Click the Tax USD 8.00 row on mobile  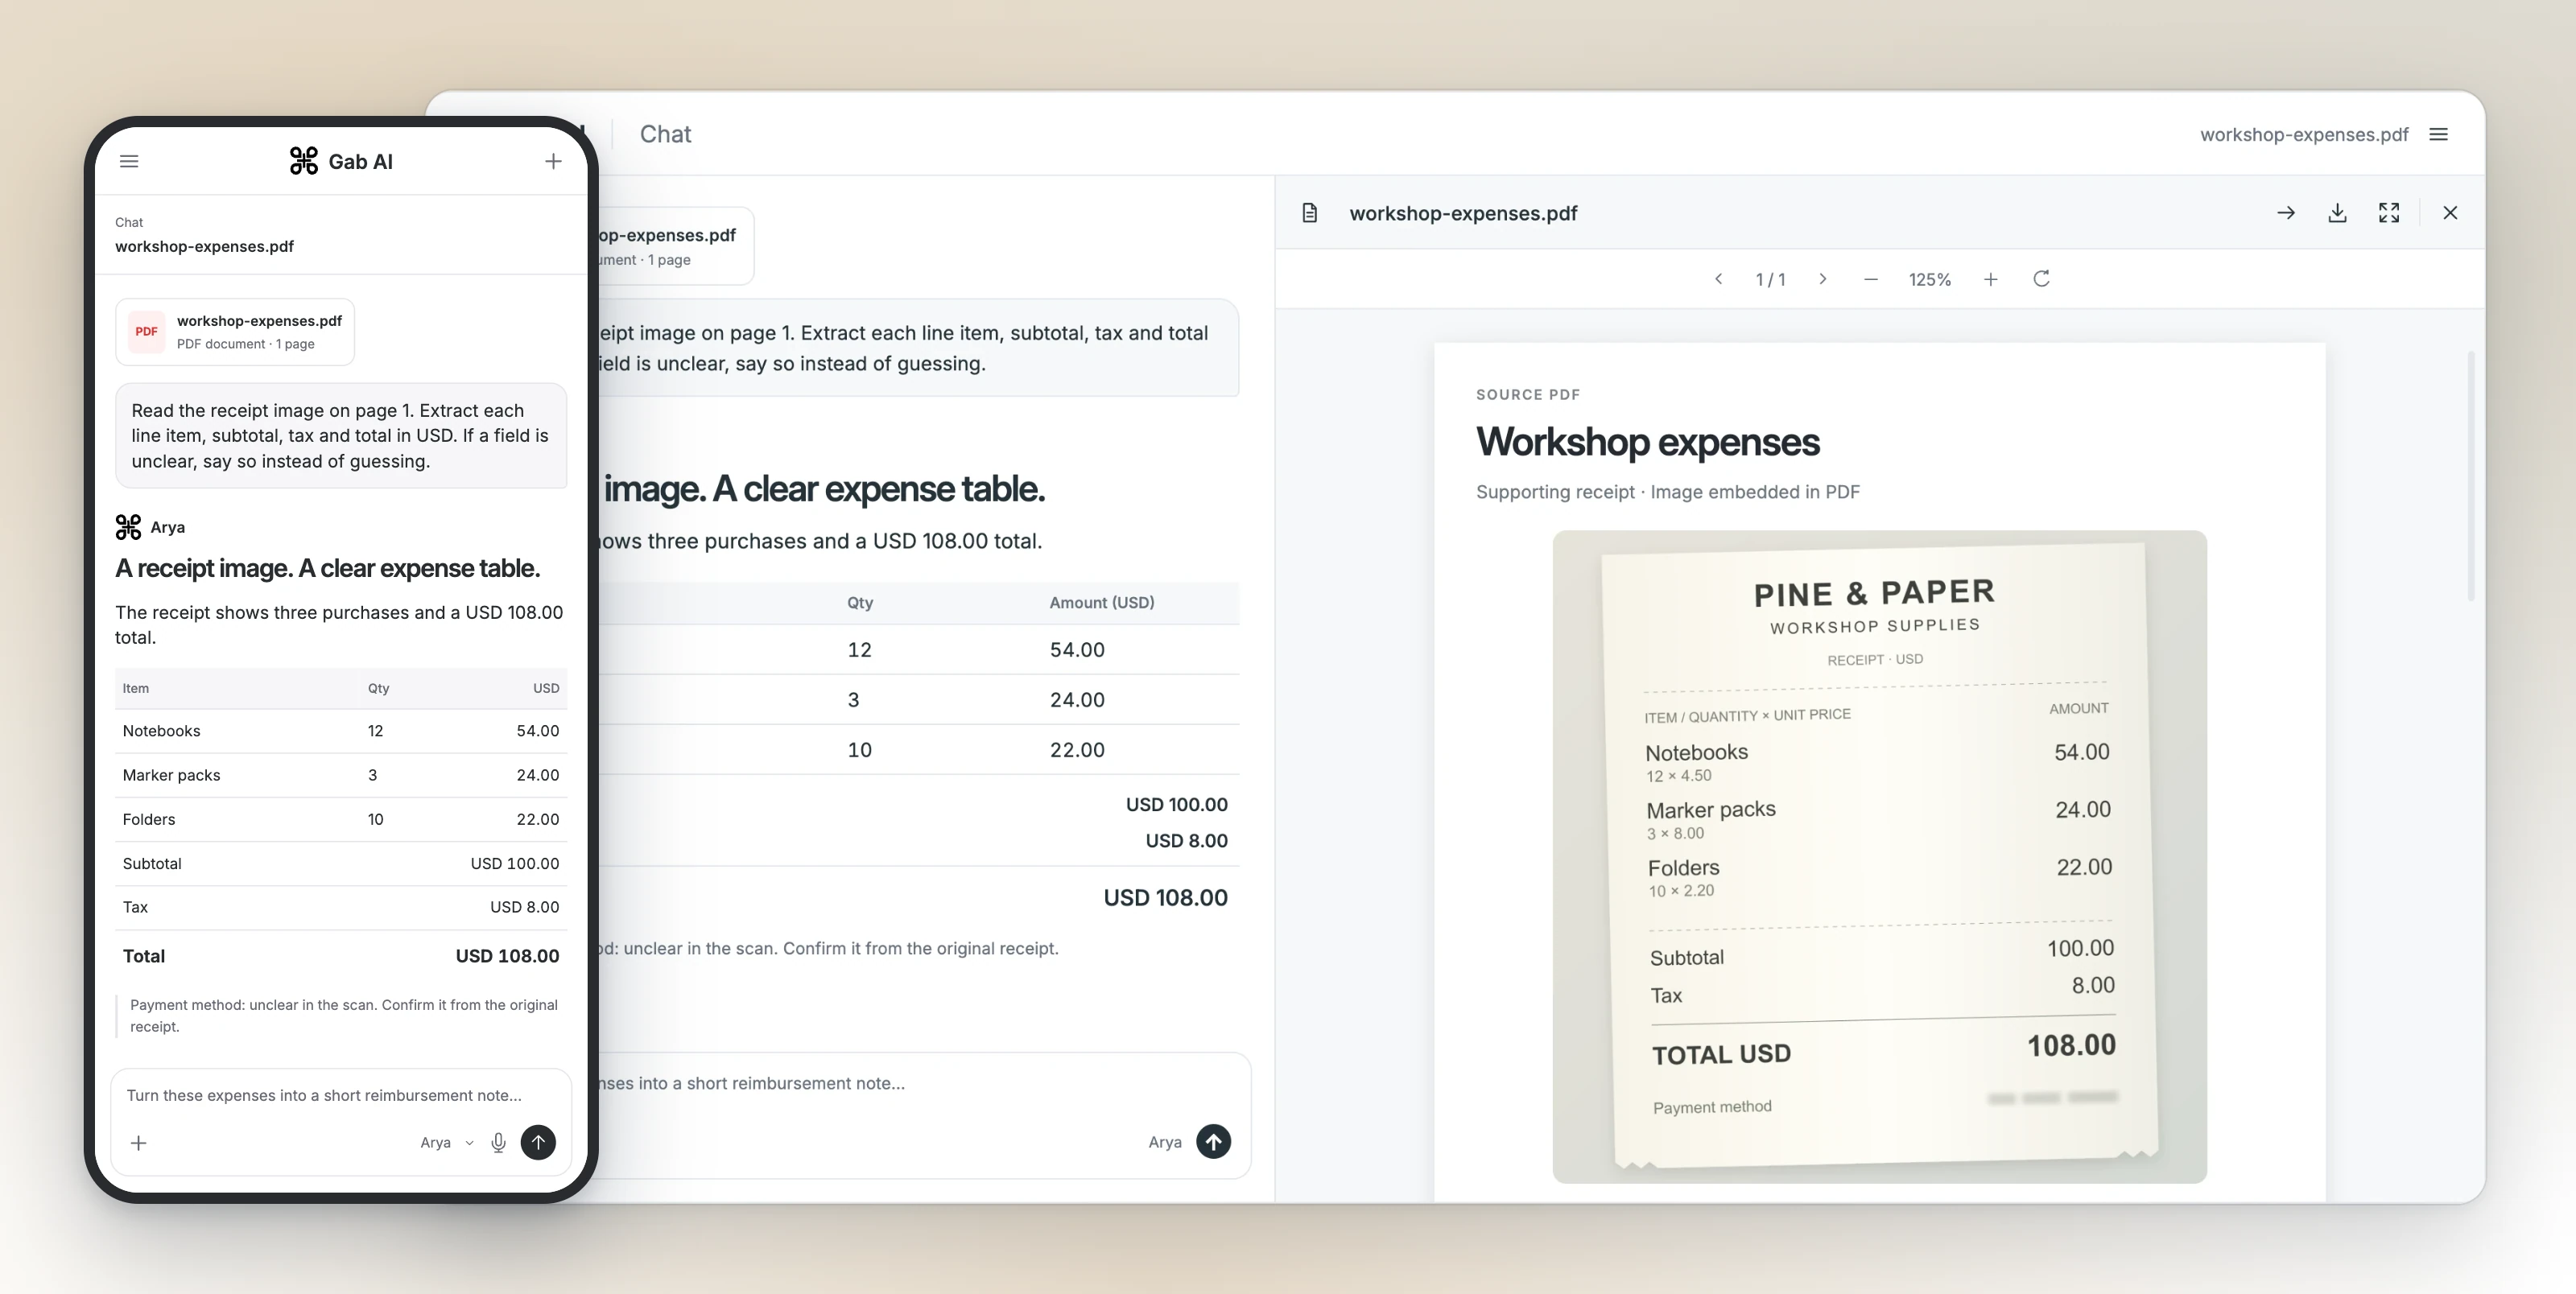pyautogui.click(x=341, y=907)
